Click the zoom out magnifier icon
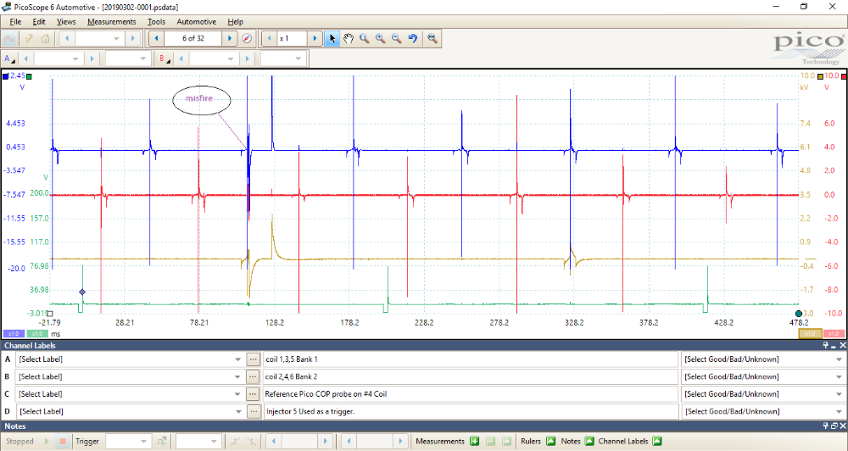 [x=396, y=38]
